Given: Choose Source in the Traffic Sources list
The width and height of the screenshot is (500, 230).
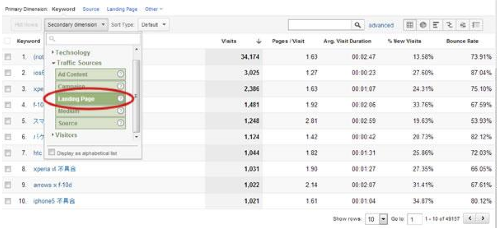Looking at the screenshot, I should coord(90,123).
